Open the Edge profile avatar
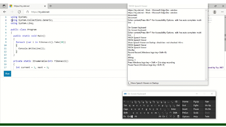The image size is (226, 127). click(215, 12)
